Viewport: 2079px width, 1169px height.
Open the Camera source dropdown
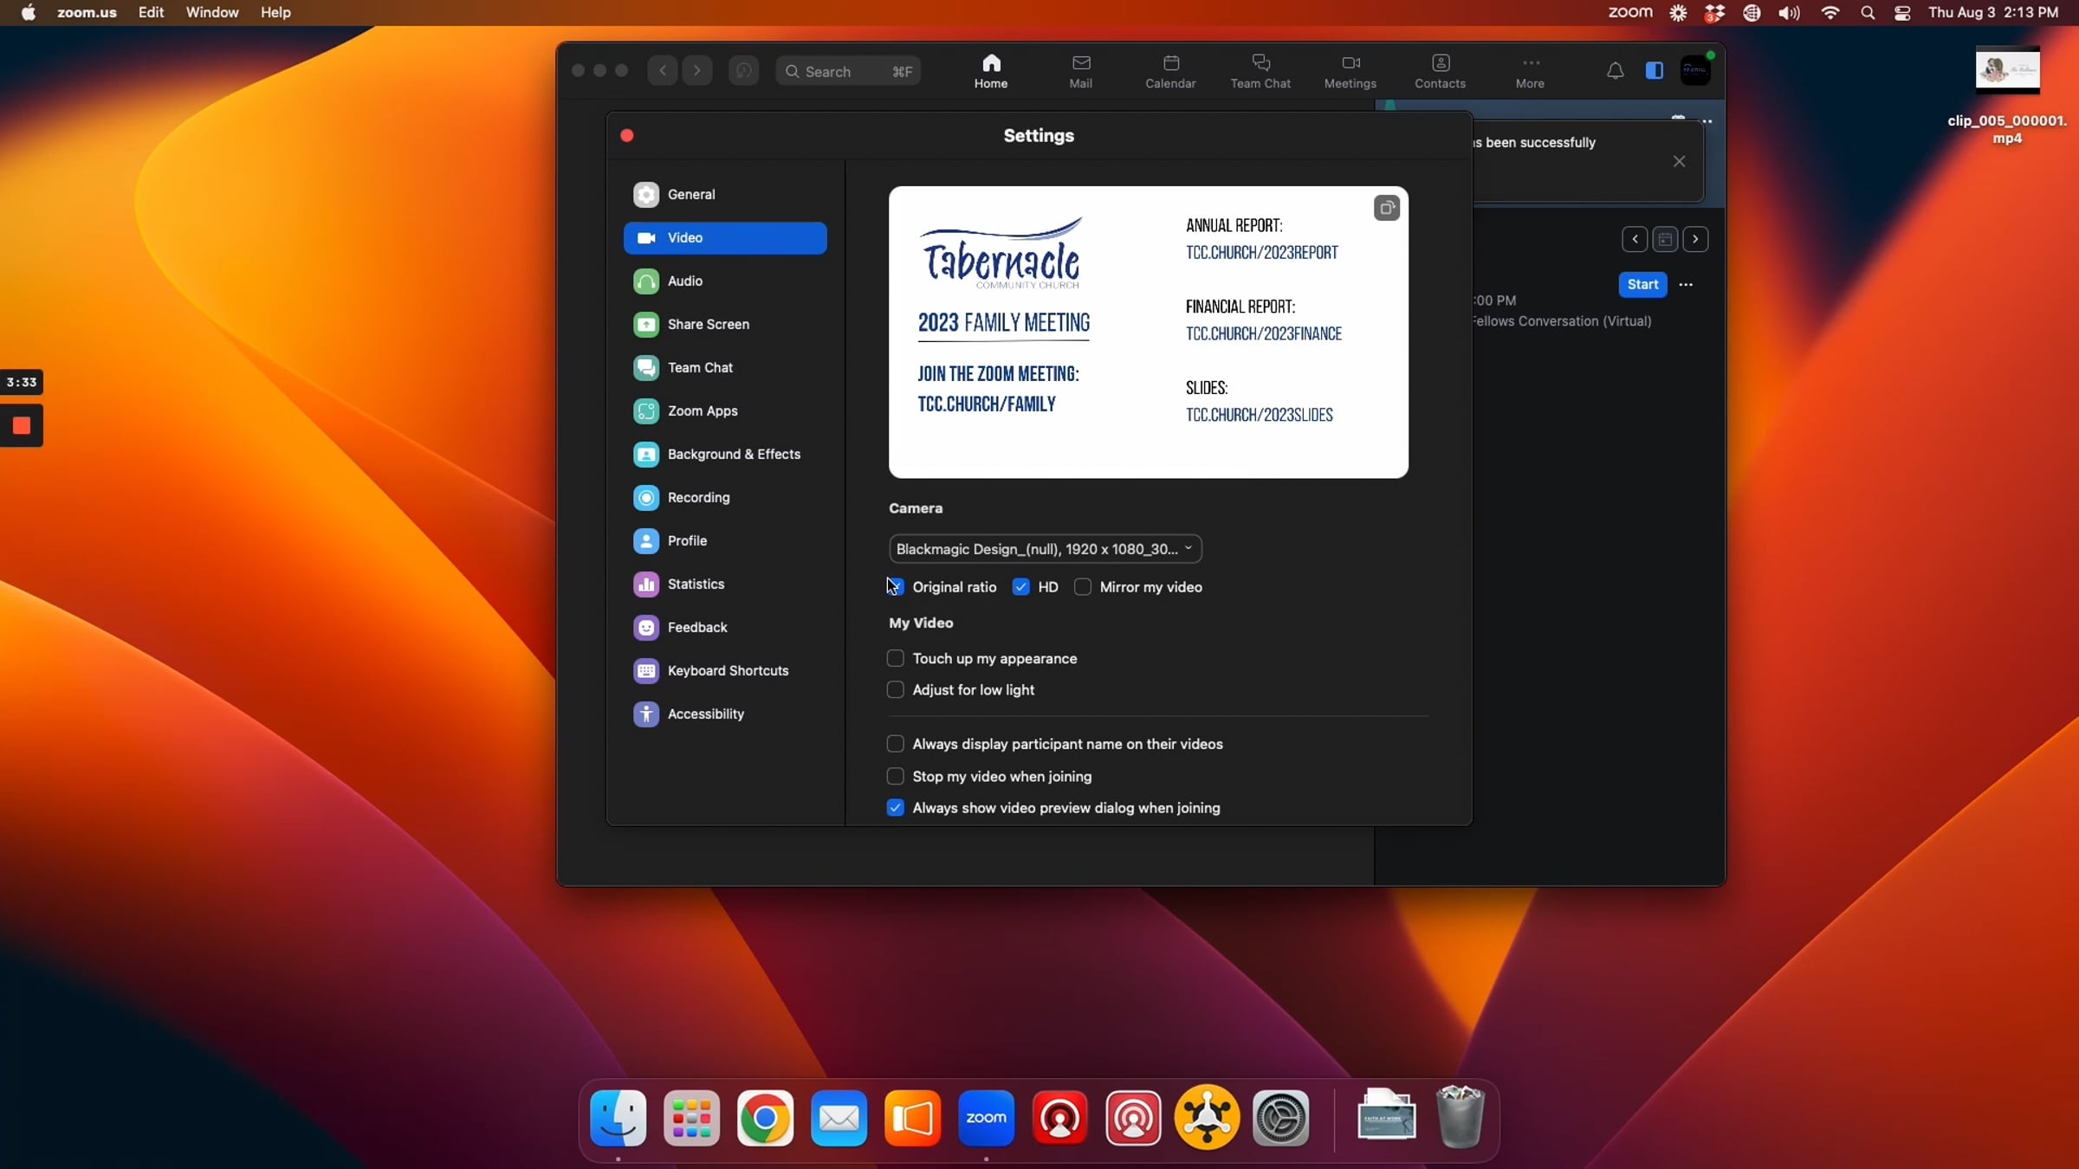[1045, 549]
